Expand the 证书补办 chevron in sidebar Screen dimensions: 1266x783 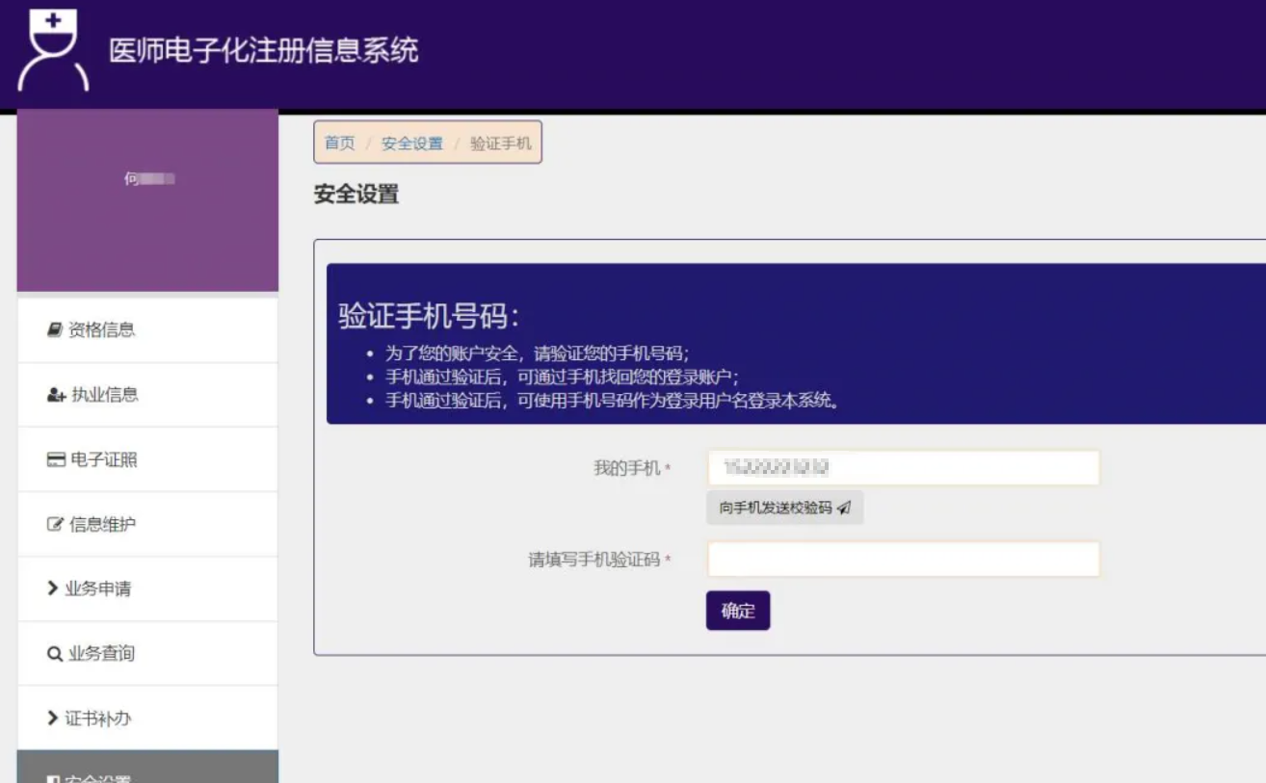(x=53, y=718)
